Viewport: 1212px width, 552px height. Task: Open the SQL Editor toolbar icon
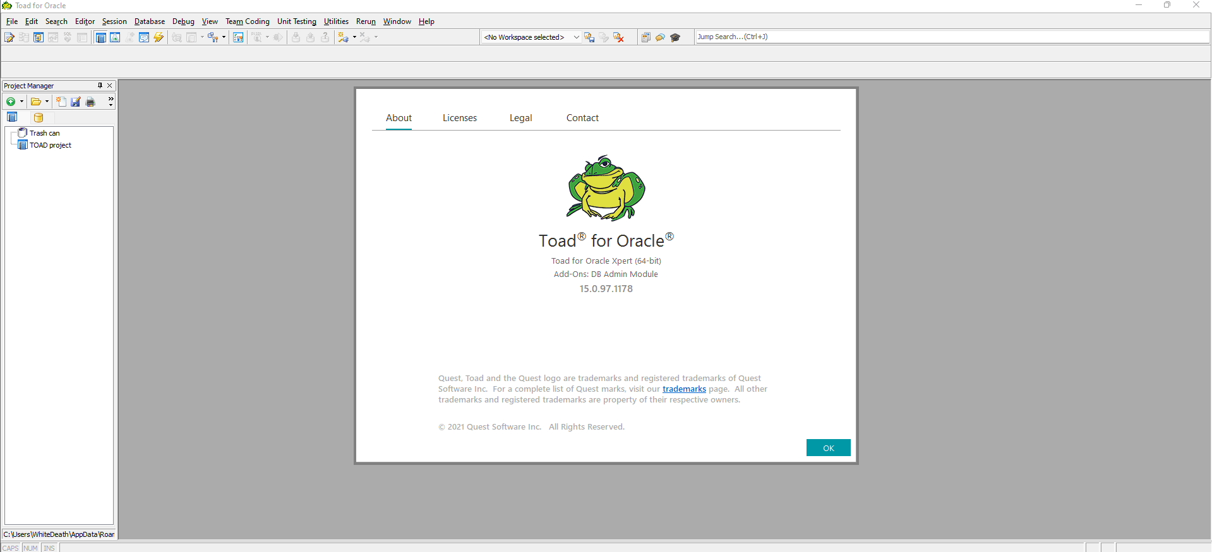pyautogui.click(x=9, y=37)
